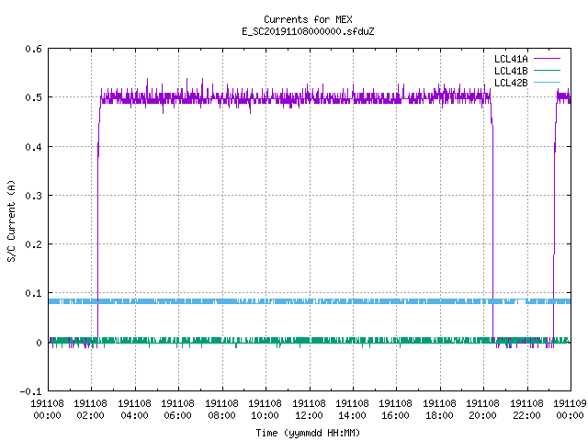Click the purple LCL41A legend line sample

tap(547, 59)
